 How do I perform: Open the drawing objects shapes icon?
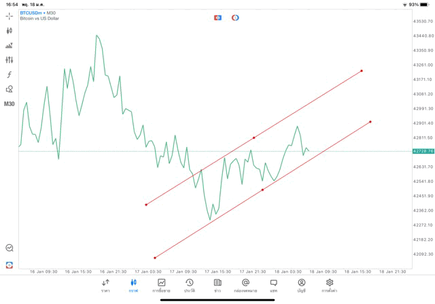click(x=10, y=88)
